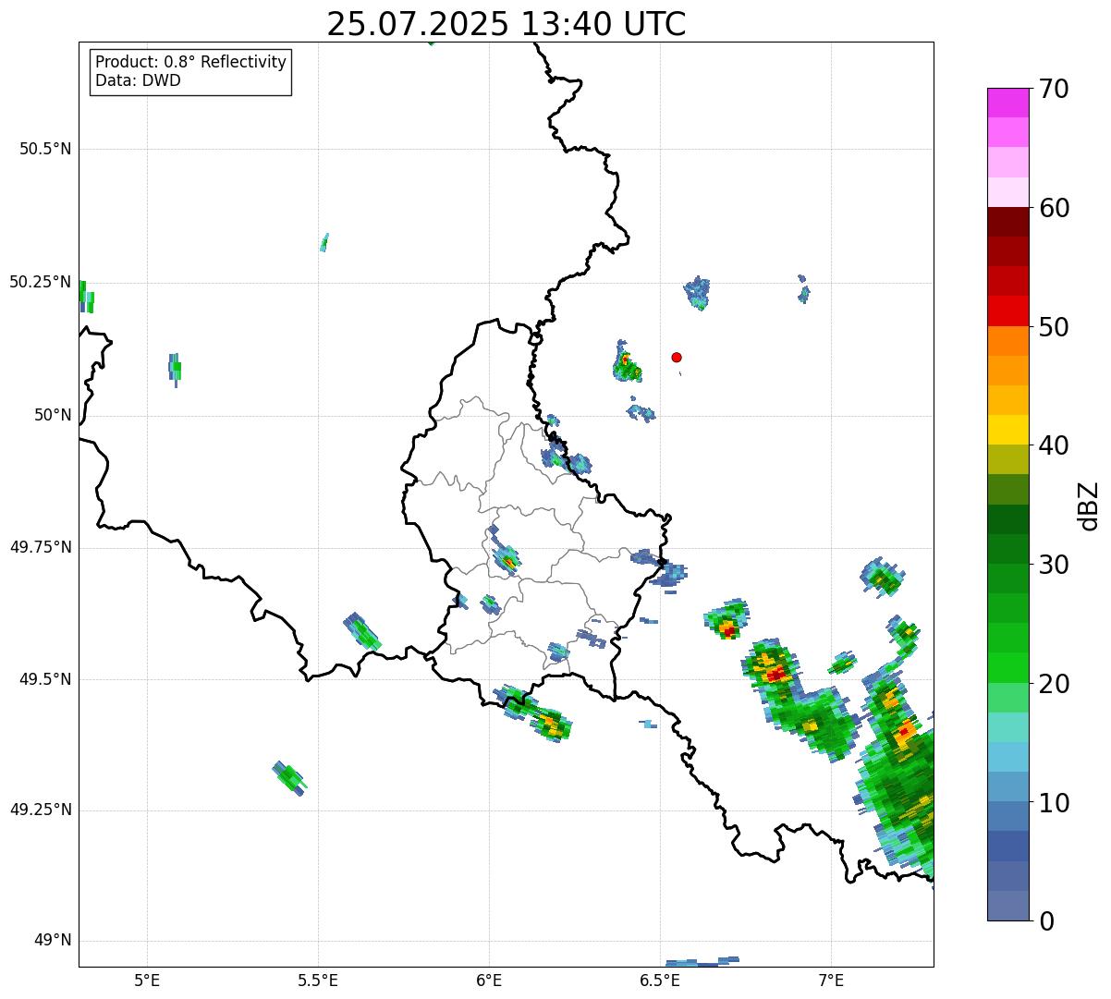
Task: Click the 'Data: DWD' text
Action: pos(138,80)
